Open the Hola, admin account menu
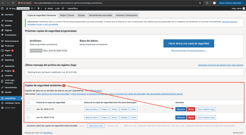 pyautogui.click(x=238, y=8)
